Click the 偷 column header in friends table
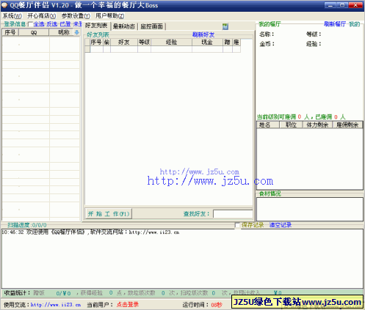Image resolution: width=365 pixels, height=310 pixels. click(x=106, y=43)
